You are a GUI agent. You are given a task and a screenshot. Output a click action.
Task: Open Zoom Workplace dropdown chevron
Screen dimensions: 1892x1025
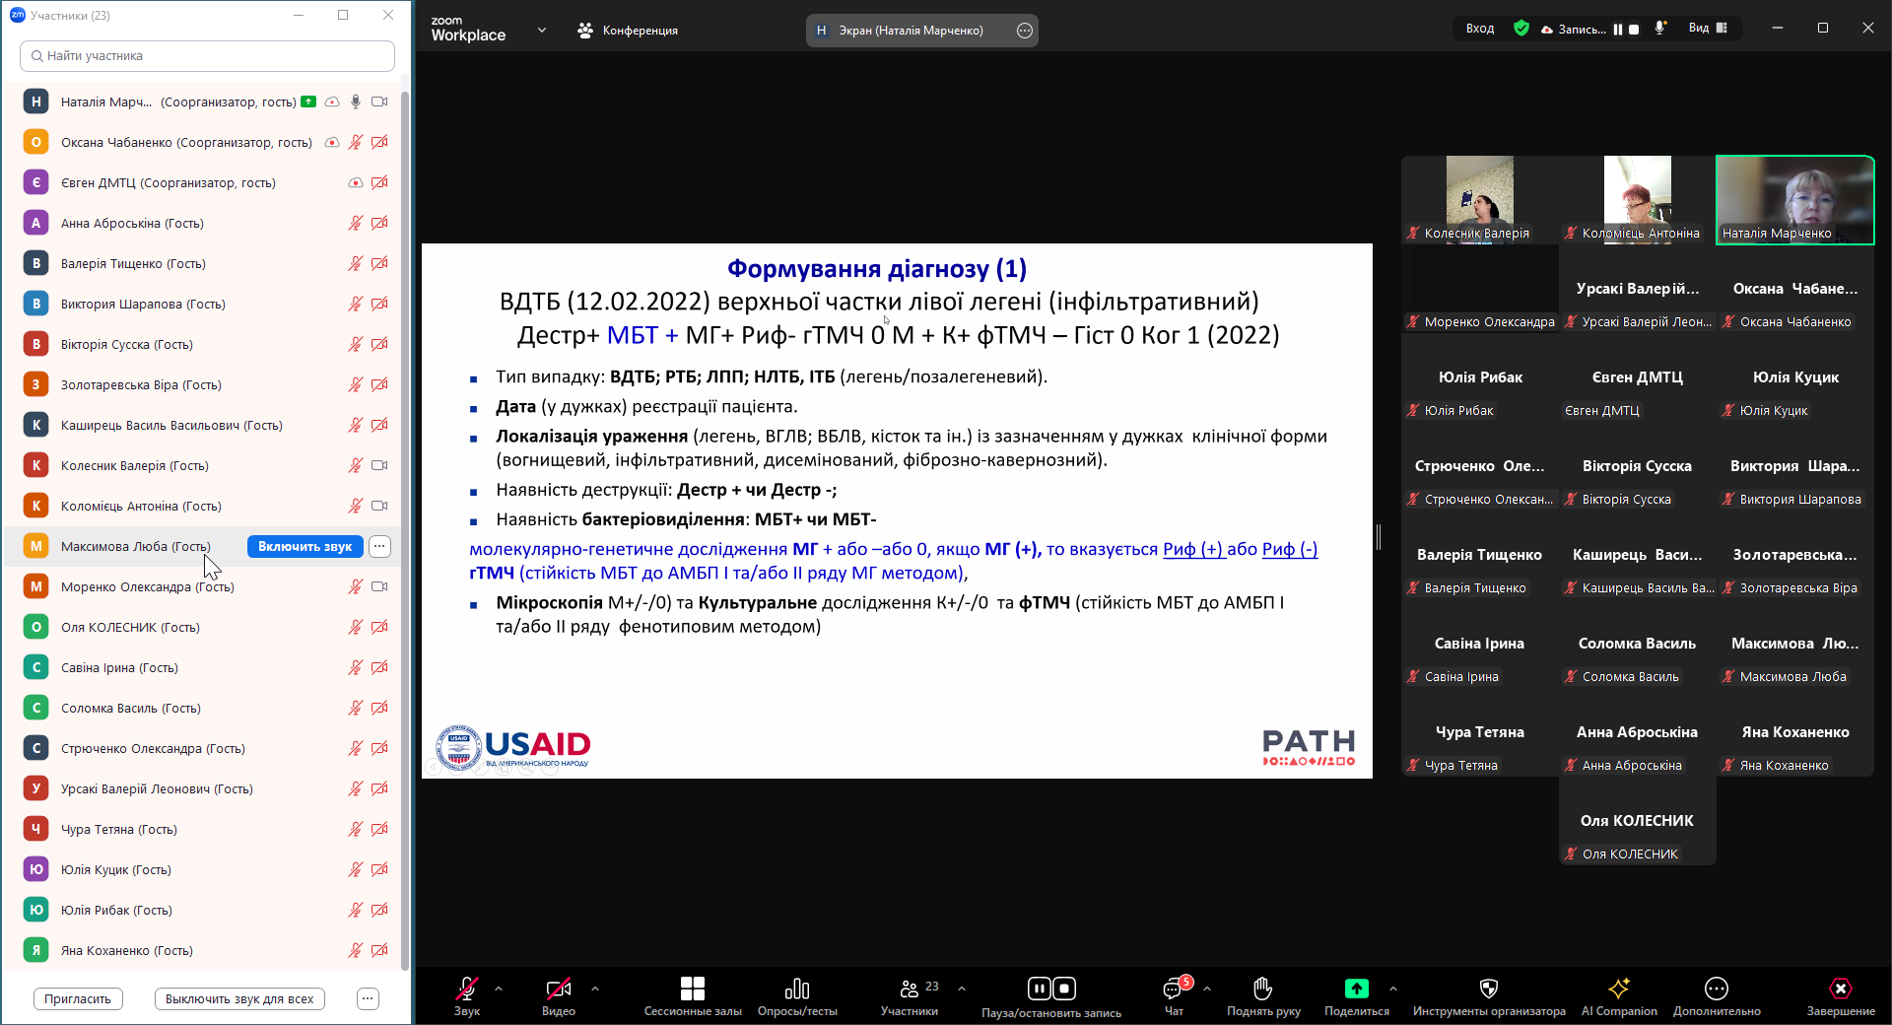pyautogui.click(x=541, y=31)
